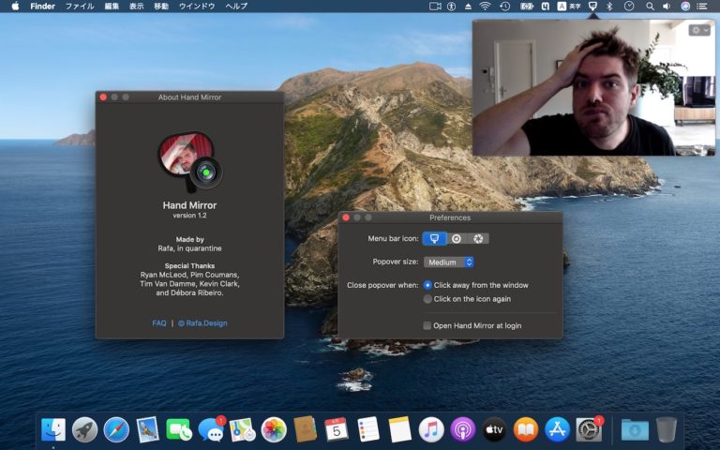720x450 pixels.
Task: Click the Hand Mirror icon in menu bar
Action: (592, 6)
